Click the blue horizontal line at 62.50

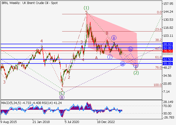81,59
